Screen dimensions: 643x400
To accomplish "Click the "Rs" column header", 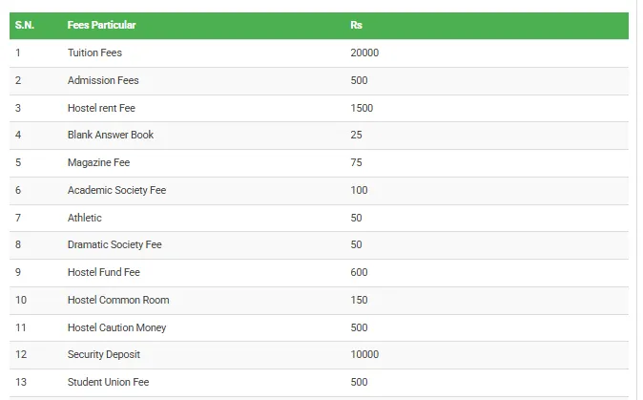I will coord(357,25).
